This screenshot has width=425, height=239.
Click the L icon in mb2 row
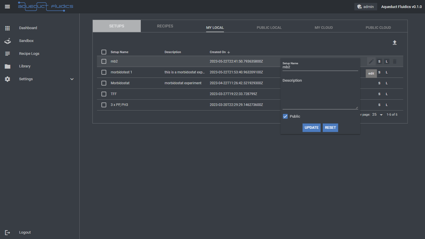[x=387, y=61]
